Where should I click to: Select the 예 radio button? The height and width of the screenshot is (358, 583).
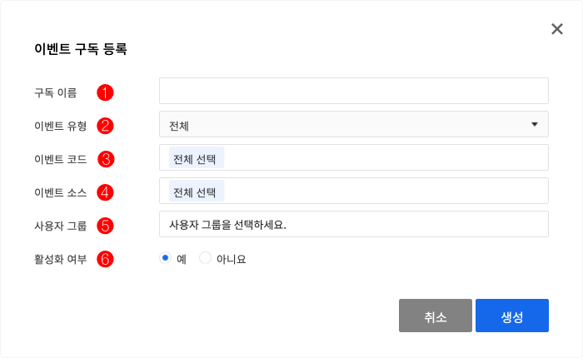pyautogui.click(x=165, y=257)
